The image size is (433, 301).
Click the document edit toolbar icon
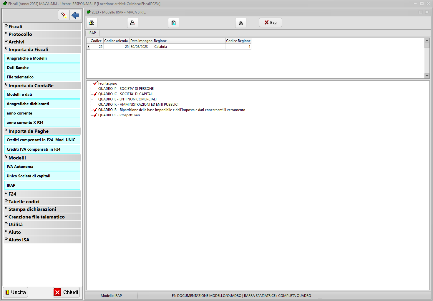tap(92, 23)
